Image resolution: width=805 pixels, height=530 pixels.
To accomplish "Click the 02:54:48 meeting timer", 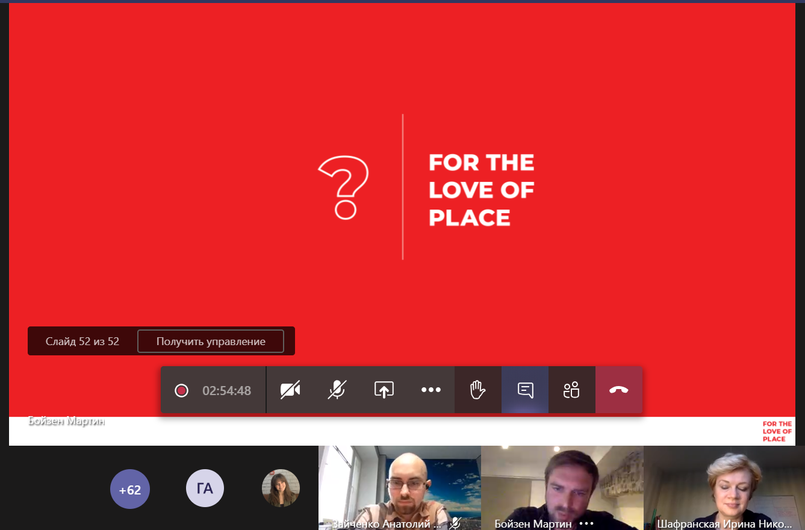I will click(226, 390).
